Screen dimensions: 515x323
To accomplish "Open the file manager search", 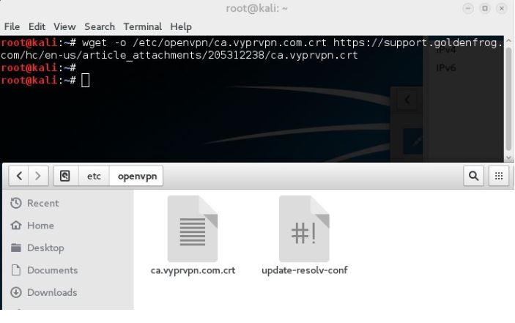I will click(x=473, y=176).
